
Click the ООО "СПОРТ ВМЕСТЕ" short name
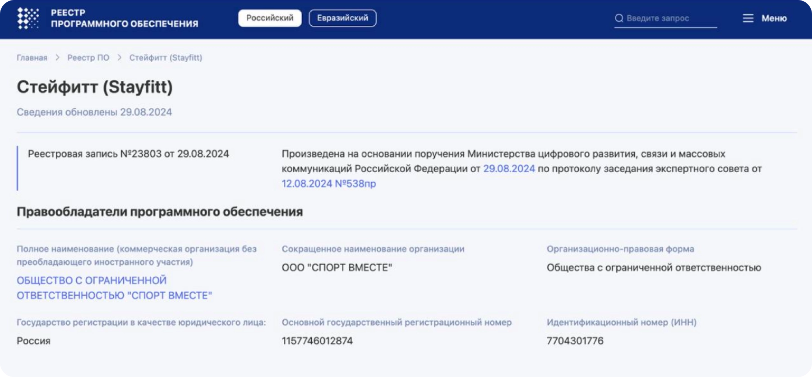[337, 267]
